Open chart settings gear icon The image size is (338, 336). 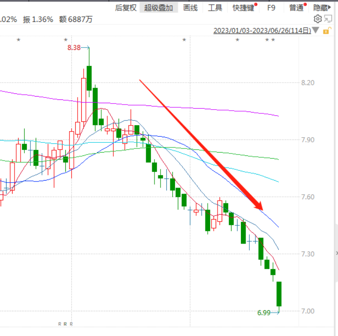[x=317, y=19]
